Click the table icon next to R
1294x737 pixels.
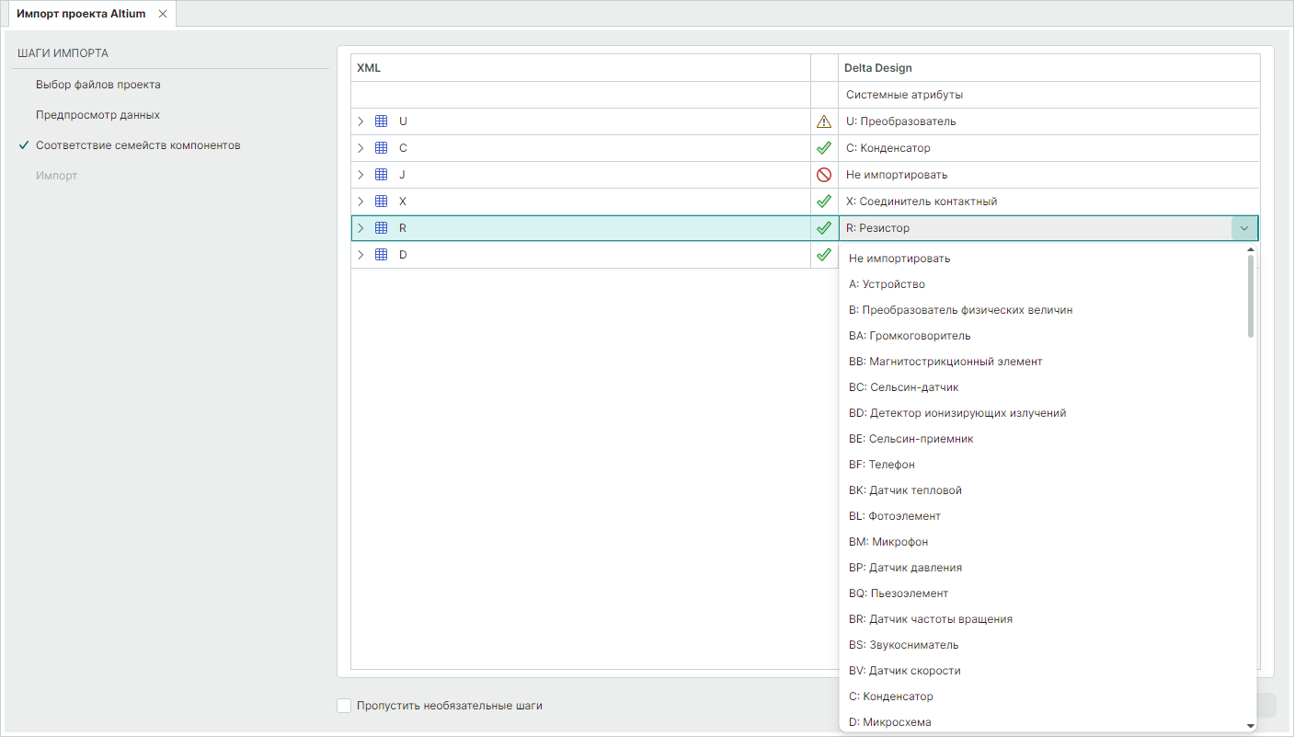(382, 228)
